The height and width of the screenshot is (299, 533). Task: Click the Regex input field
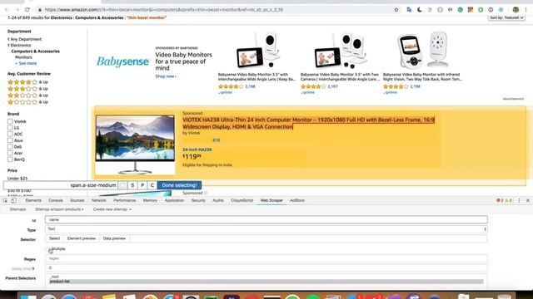[x=266, y=258]
